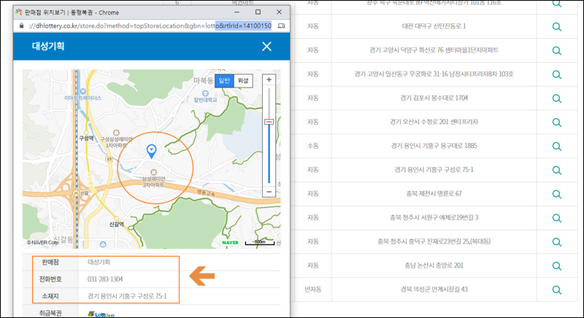
Task: Open map for 경기 김포시 봉수대로 1704
Action: tap(557, 98)
